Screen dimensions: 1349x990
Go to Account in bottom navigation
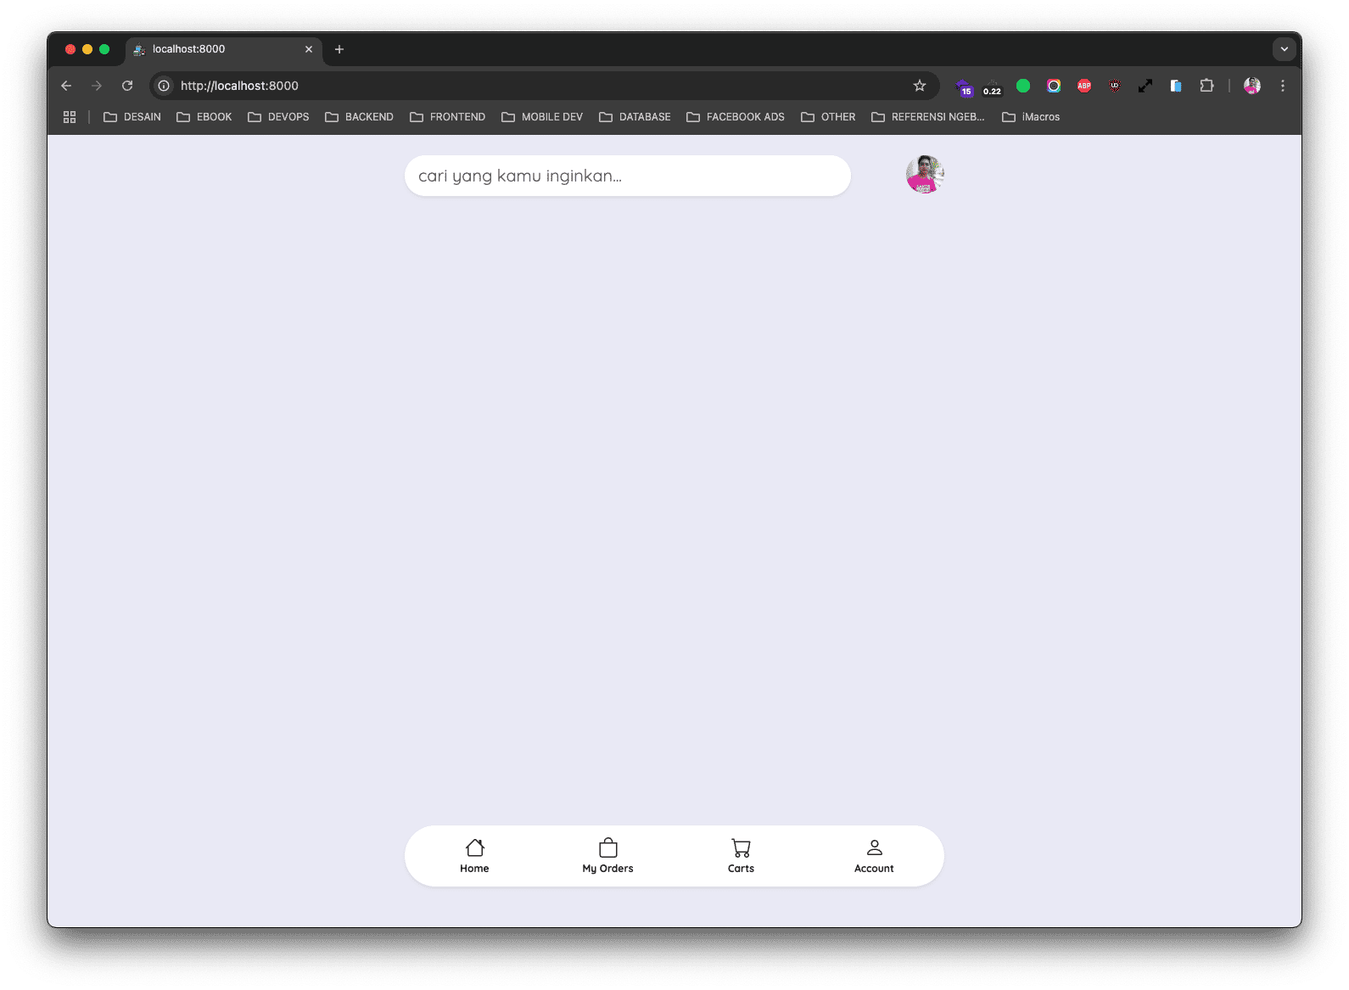pos(874,855)
